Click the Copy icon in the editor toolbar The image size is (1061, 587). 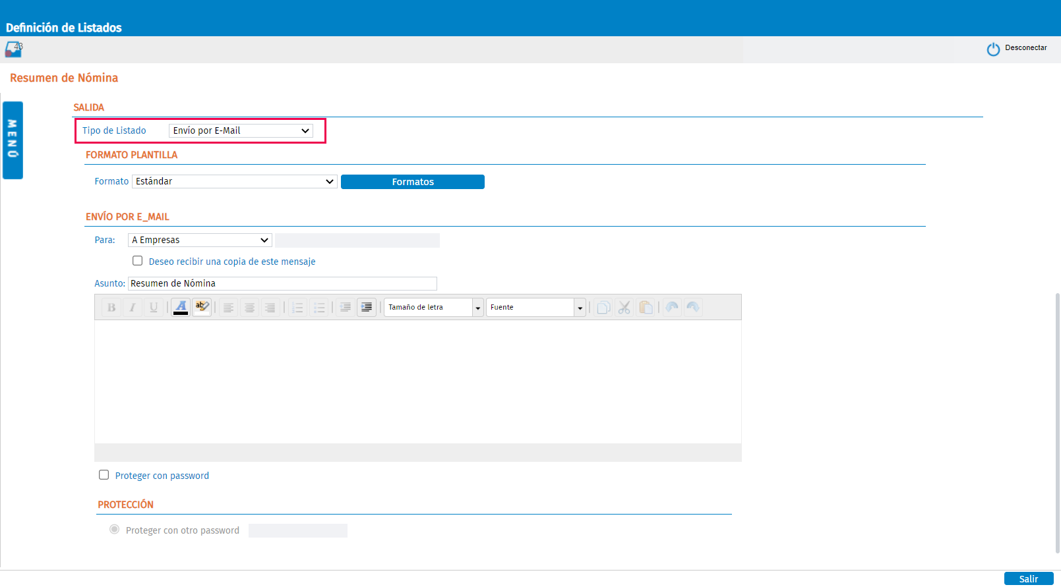tap(603, 307)
